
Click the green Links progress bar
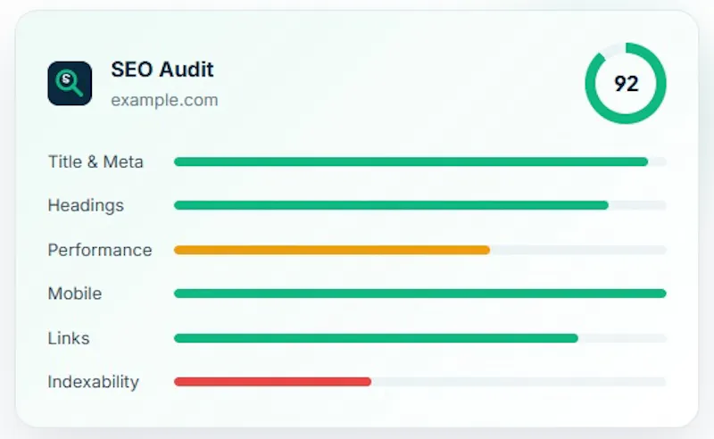point(376,338)
